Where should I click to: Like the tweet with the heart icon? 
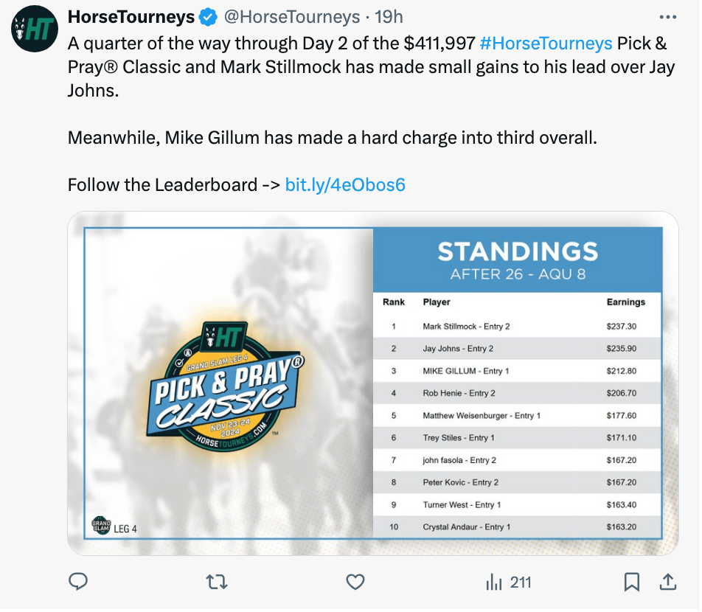pos(355,582)
